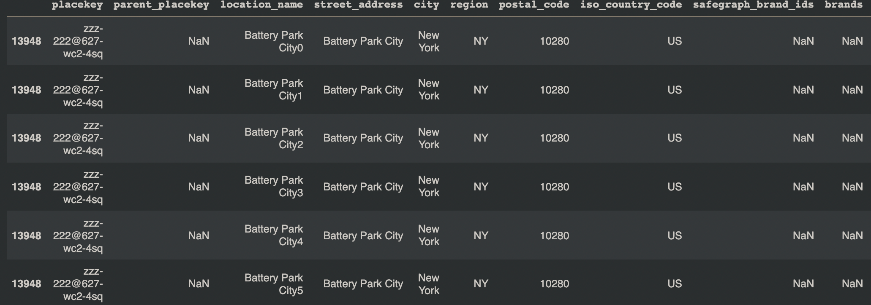Viewport: 871px width, 305px height.
Task: Click parent_placekey NaN in the Battery Park City5 row
Action: coord(199,284)
